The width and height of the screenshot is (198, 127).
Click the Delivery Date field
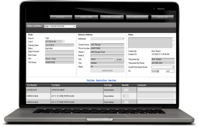pos(60,45)
